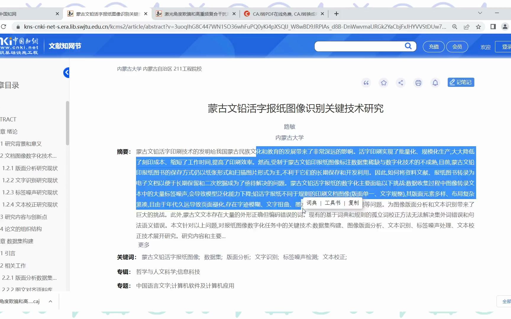Click the 更多 link under the abstract

[144, 245]
